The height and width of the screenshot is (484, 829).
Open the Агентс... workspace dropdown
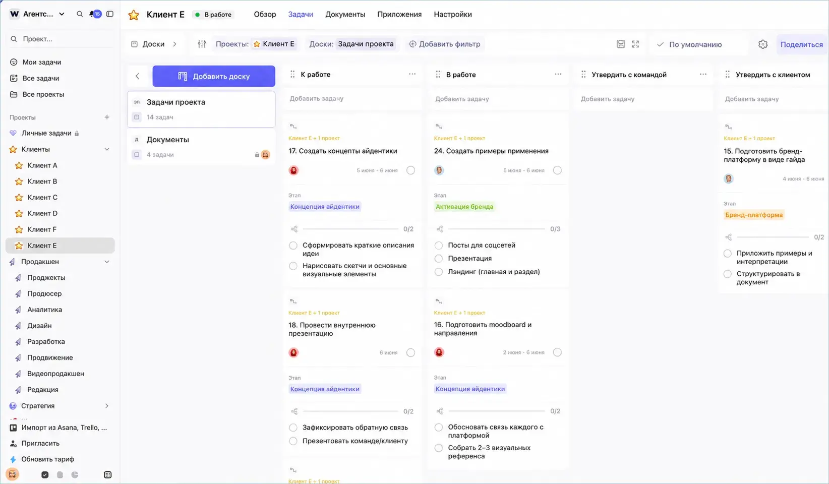click(37, 14)
